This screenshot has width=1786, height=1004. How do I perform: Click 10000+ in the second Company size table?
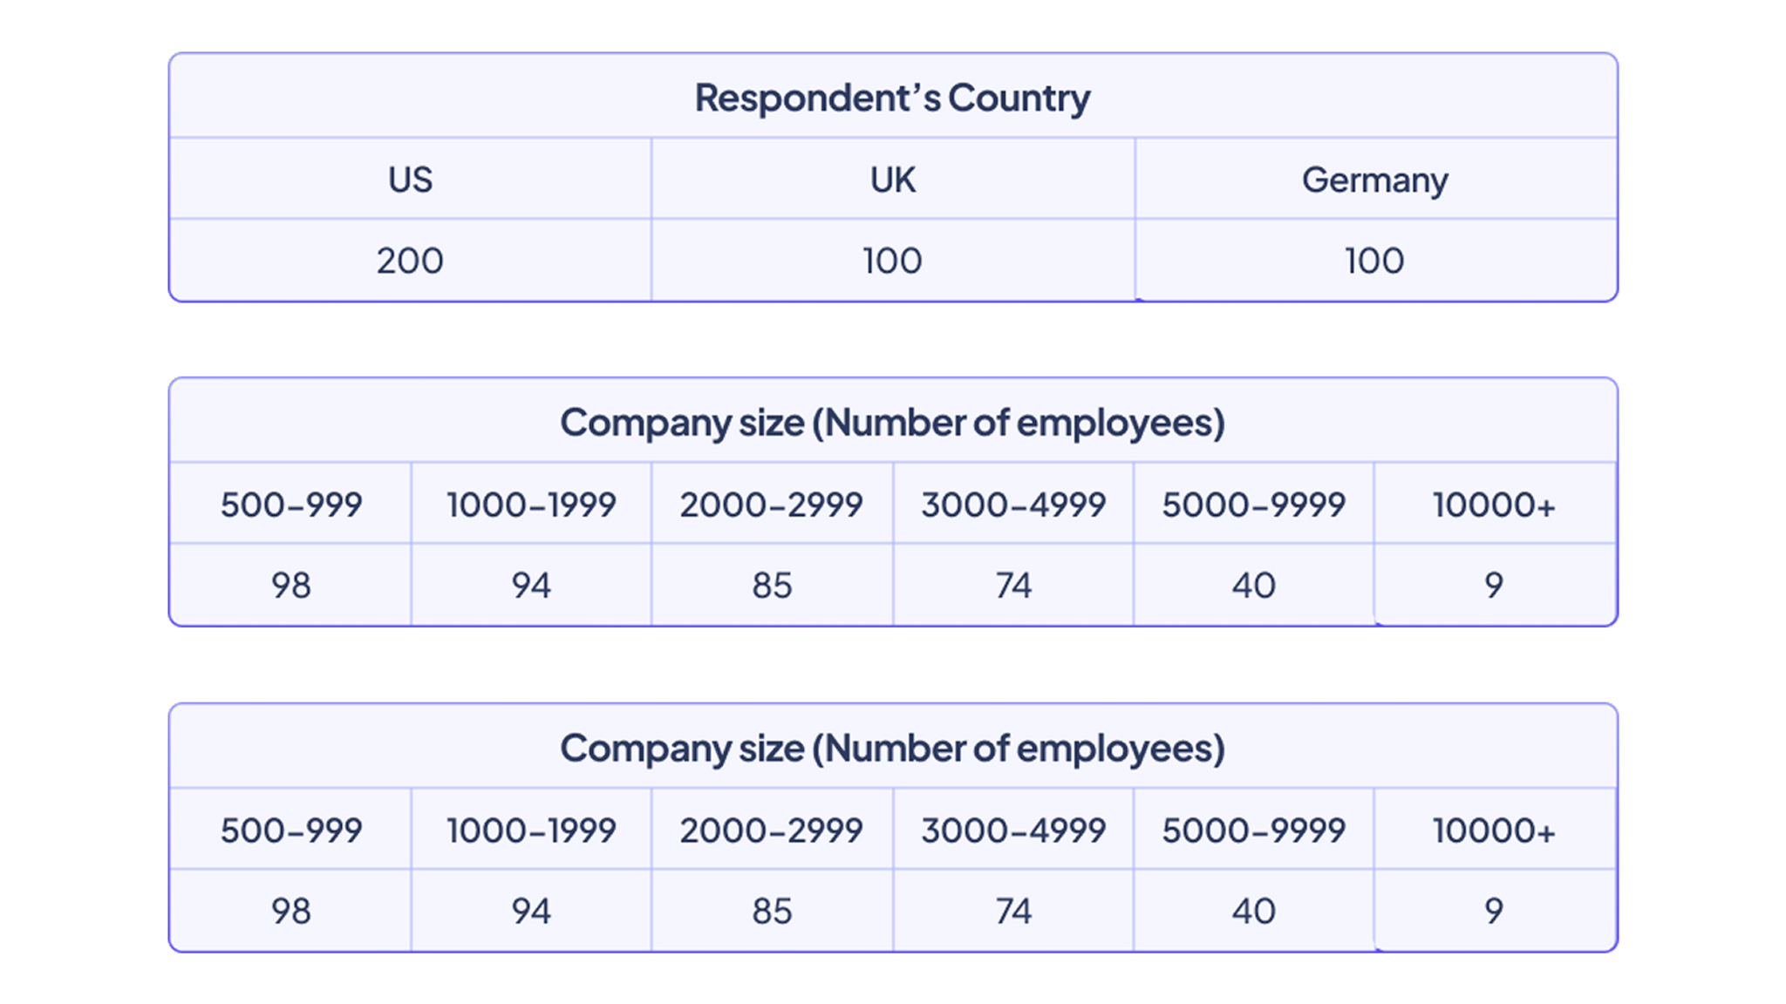click(x=1494, y=830)
